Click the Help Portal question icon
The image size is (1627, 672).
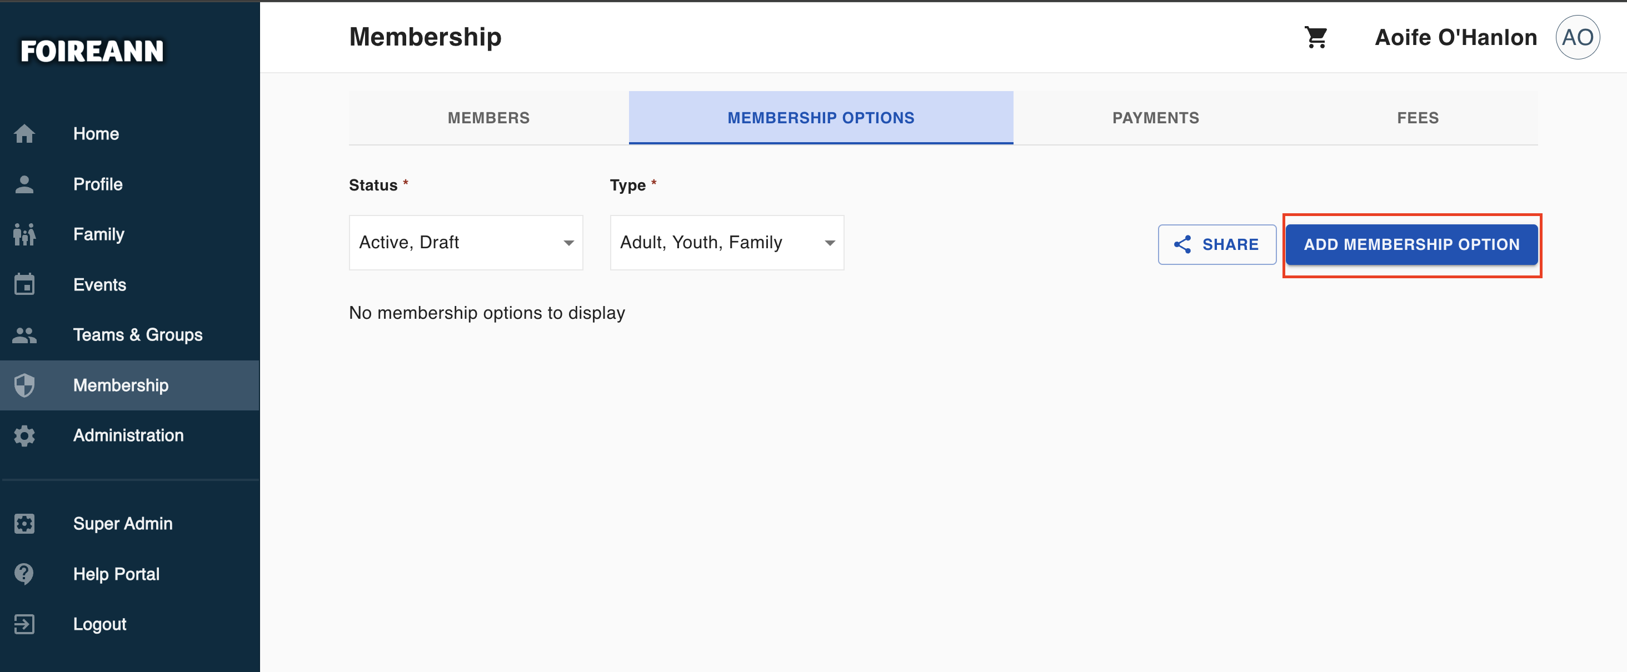click(x=24, y=574)
